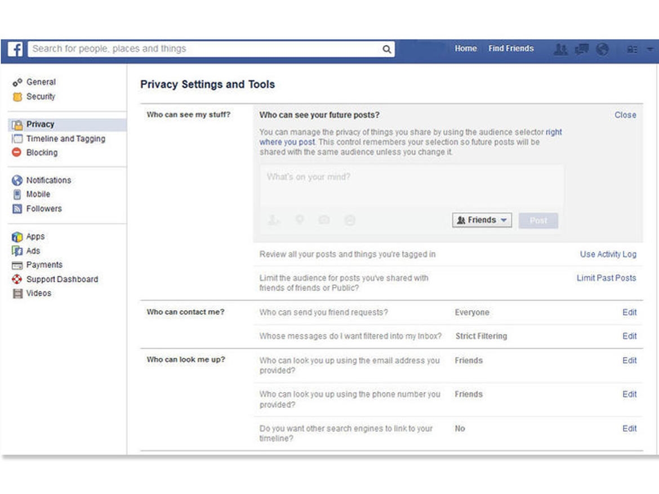Open the friend requests icon
Image resolution: width=659 pixels, height=494 pixels.
(560, 49)
